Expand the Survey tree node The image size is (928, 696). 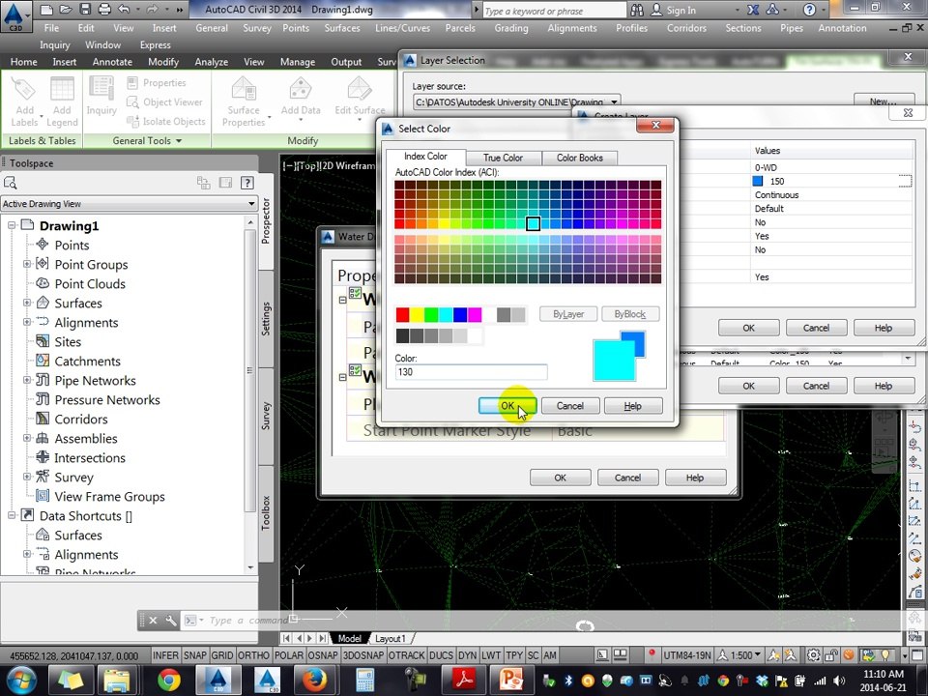(x=27, y=477)
